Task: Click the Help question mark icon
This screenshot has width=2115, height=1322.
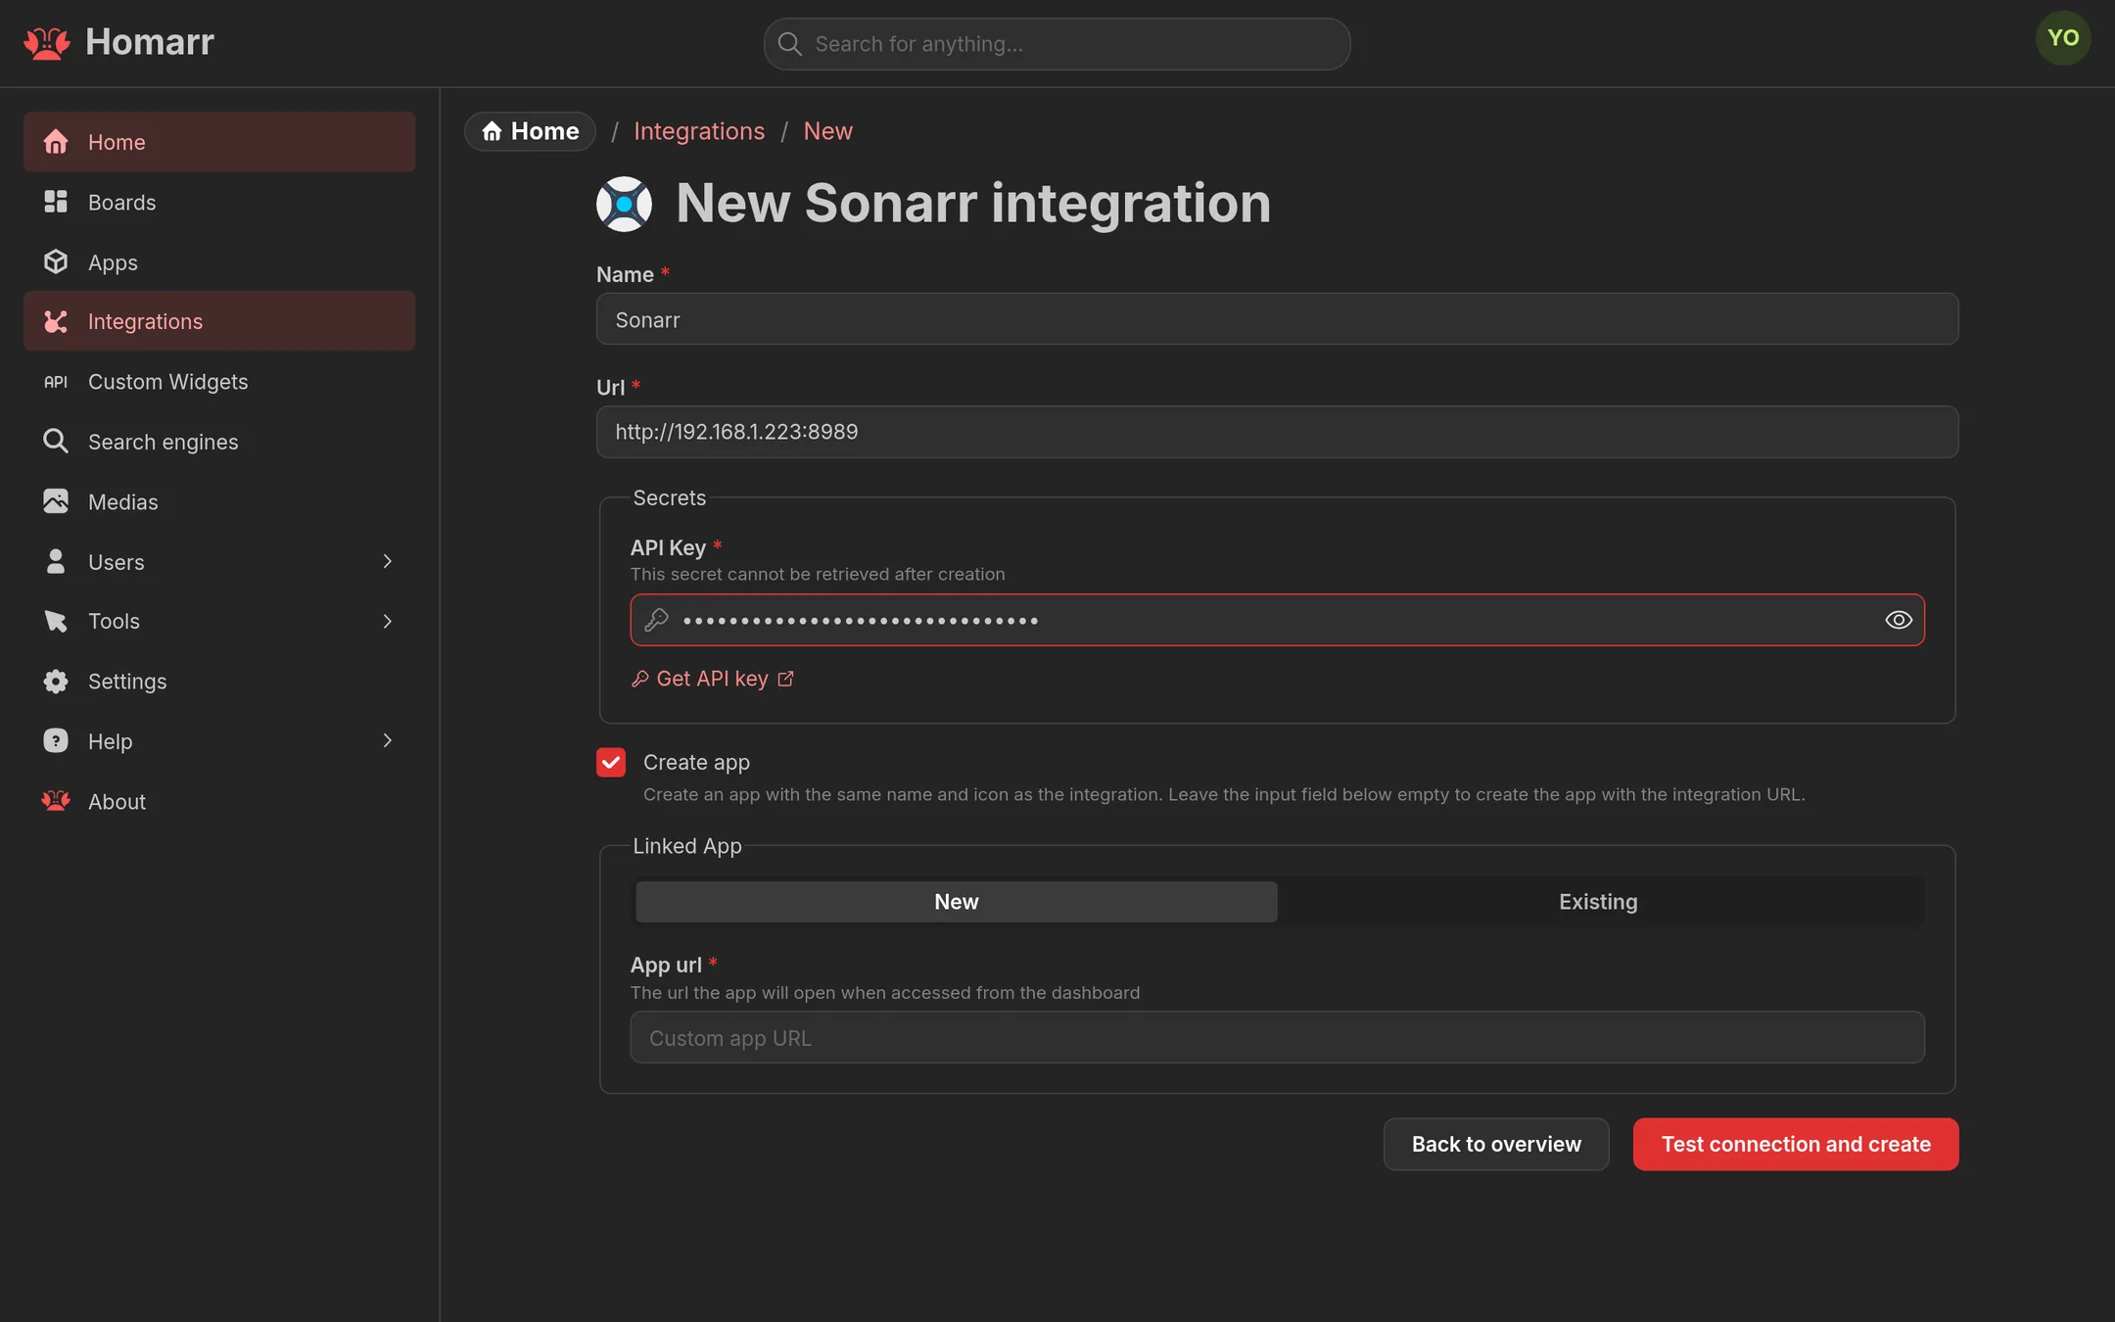Action: [56, 740]
